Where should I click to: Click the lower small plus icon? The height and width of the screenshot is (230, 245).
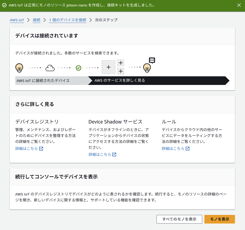[120, 71]
